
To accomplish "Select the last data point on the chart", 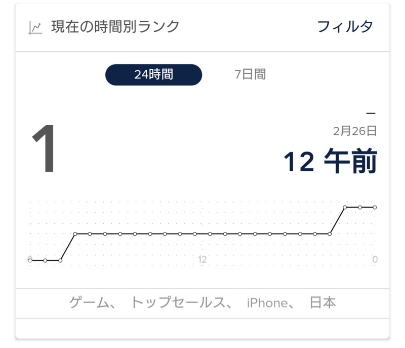I will pyautogui.click(x=375, y=207).
